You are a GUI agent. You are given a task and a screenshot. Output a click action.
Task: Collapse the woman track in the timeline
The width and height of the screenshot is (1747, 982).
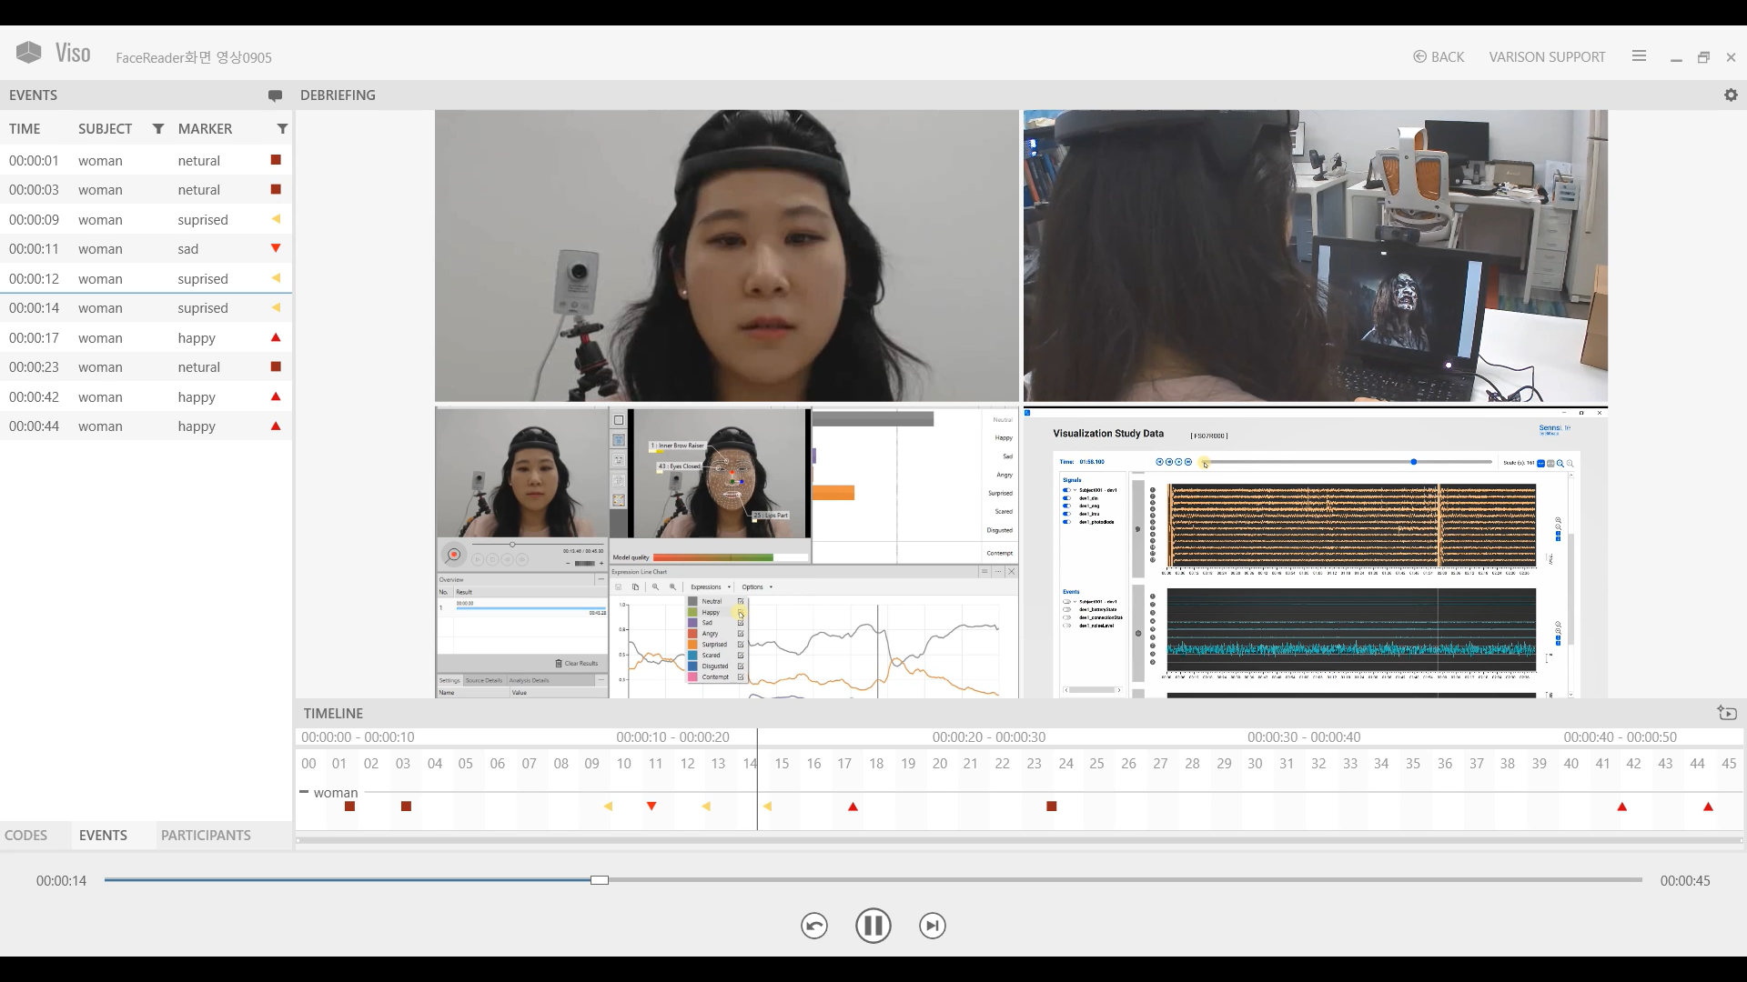[x=303, y=792]
